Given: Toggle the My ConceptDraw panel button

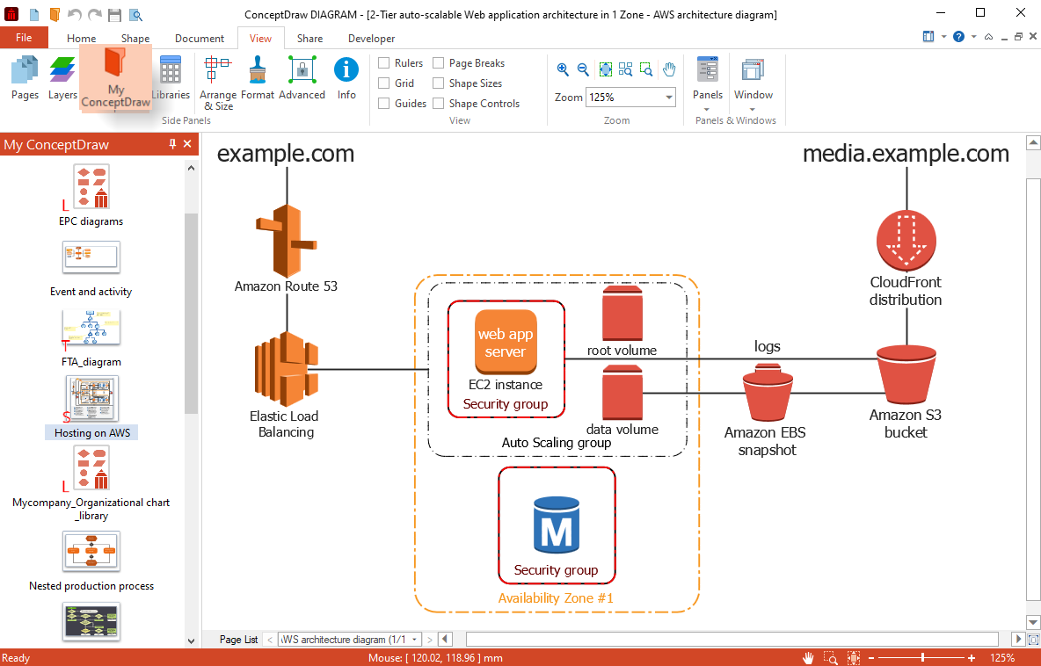Looking at the screenshot, I should [x=115, y=78].
